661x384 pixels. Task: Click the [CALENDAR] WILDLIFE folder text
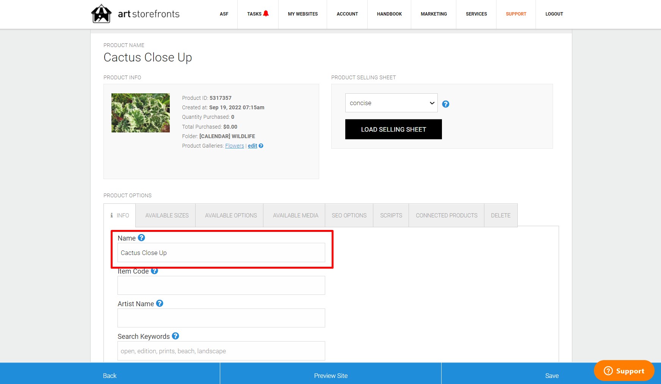(227, 136)
